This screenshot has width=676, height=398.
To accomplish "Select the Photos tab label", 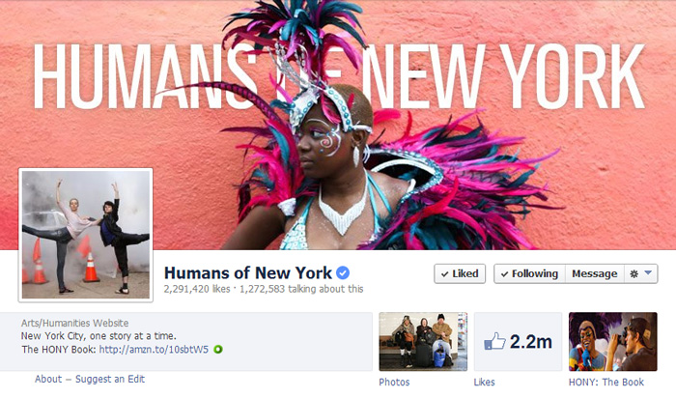I will pos(394,382).
